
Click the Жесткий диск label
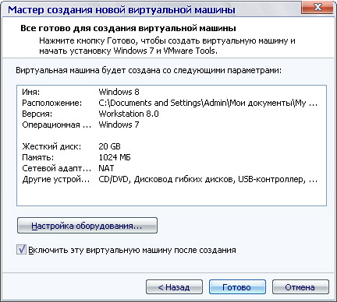(x=51, y=146)
